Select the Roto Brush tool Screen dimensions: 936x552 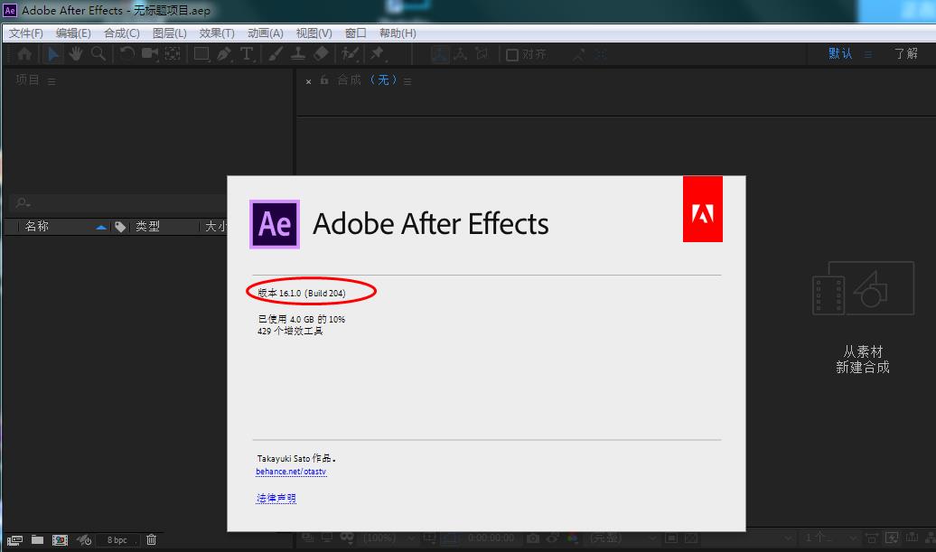click(x=350, y=54)
